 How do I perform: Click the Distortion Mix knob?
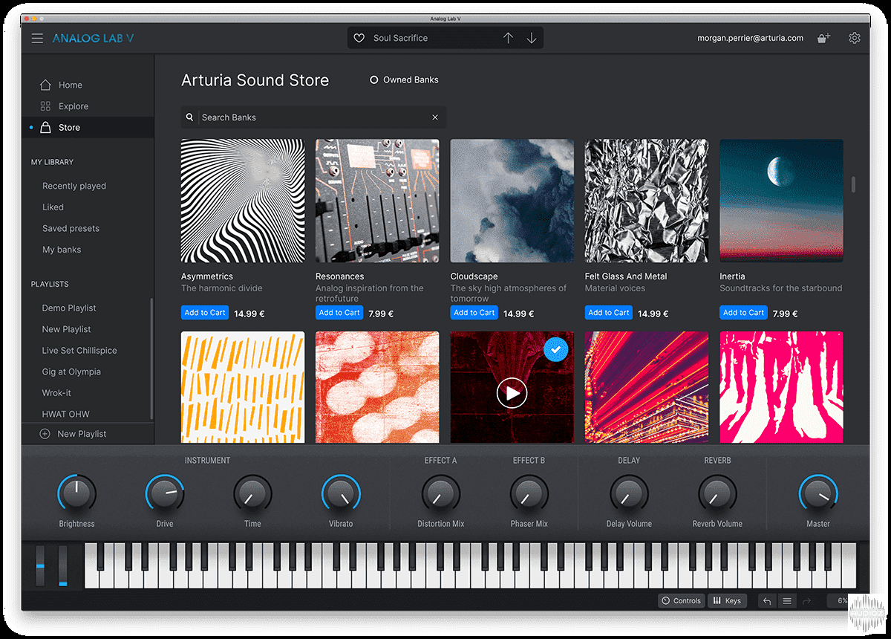coord(441,493)
